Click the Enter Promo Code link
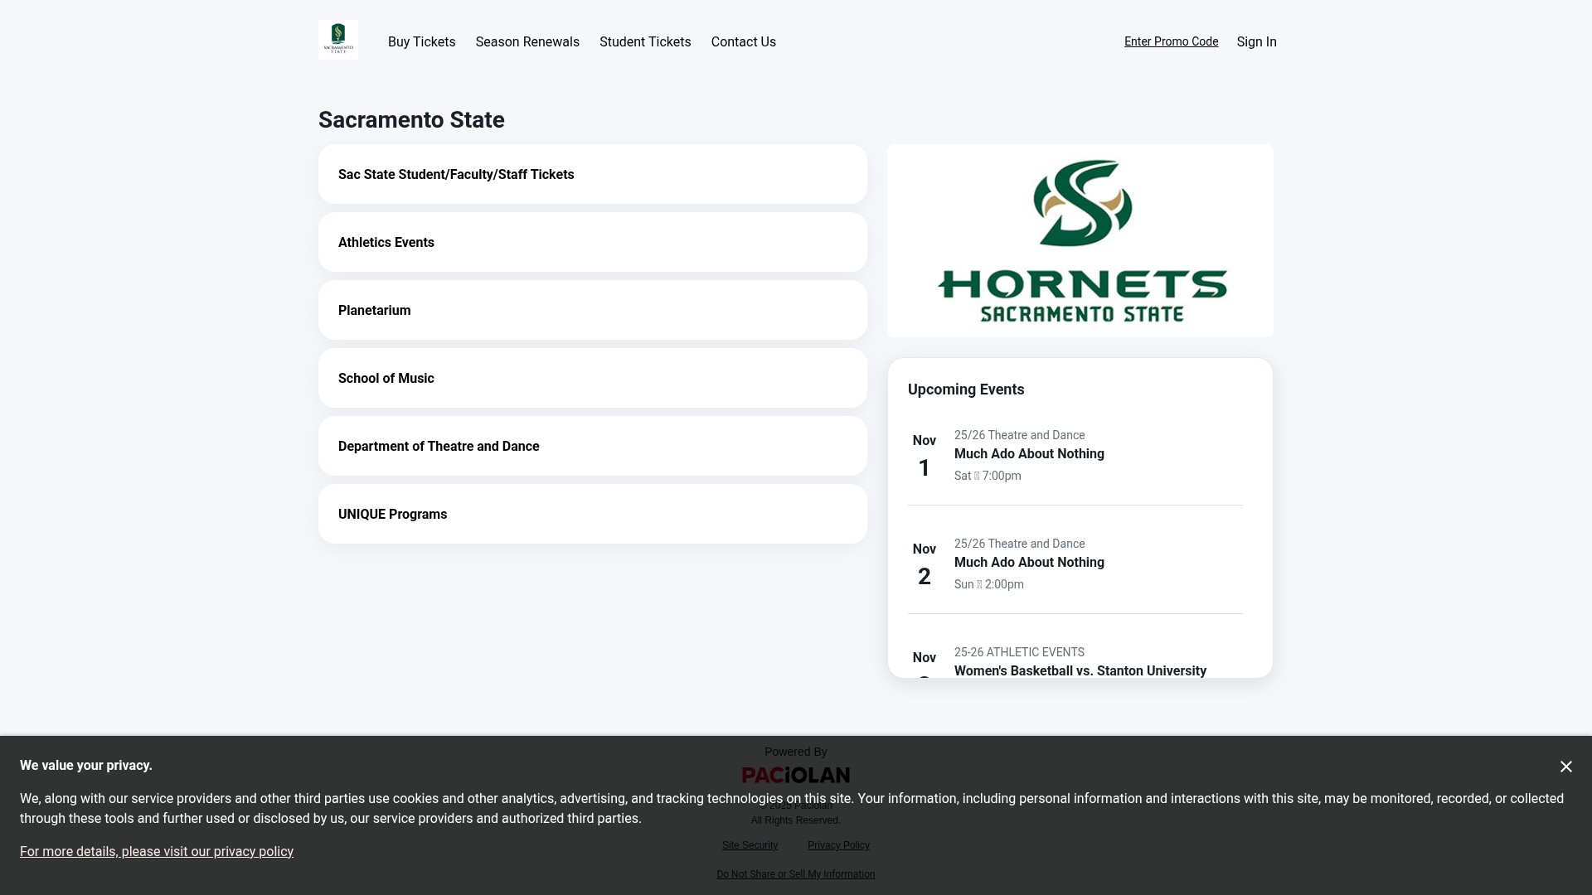The height and width of the screenshot is (895, 1592). 1171,41
